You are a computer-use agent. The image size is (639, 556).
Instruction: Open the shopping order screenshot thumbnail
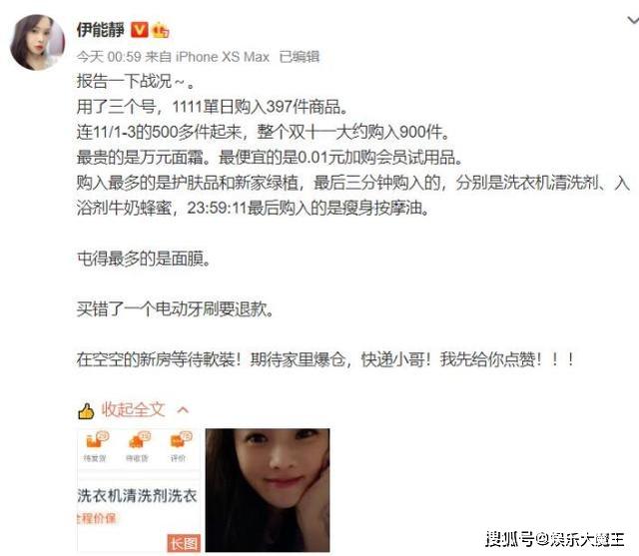click(x=139, y=490)
